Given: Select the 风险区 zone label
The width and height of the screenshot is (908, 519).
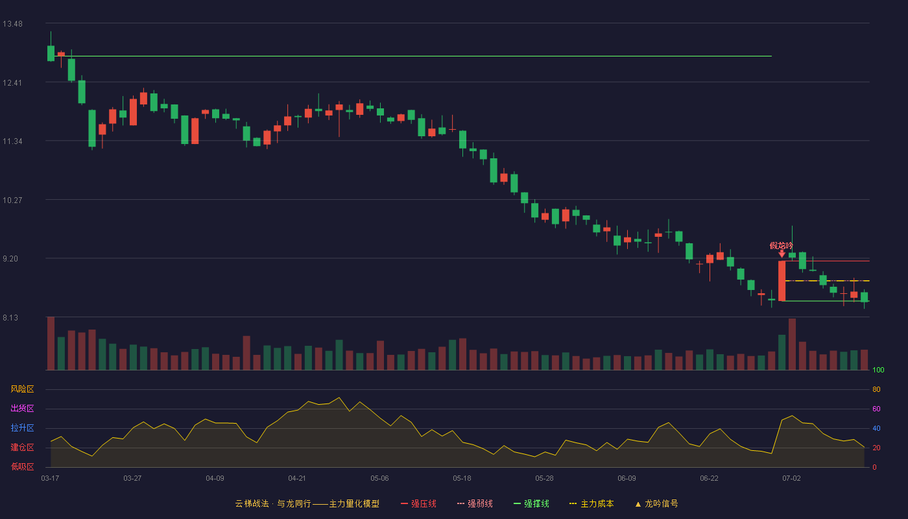Looking at the screenshot, I should 22,389.
